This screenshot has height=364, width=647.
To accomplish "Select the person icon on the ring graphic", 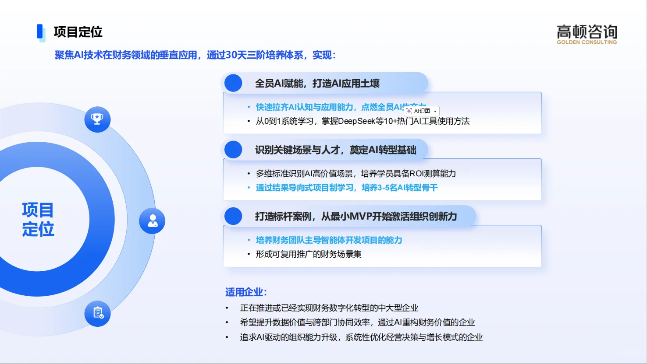I will tap(152, 220).
